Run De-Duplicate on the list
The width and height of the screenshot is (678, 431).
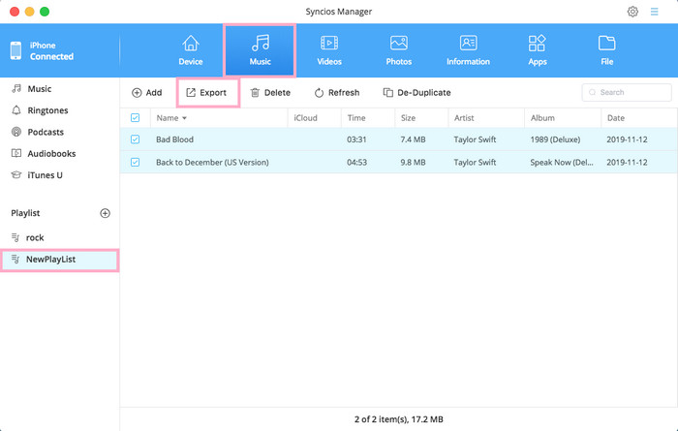point(417,93)
